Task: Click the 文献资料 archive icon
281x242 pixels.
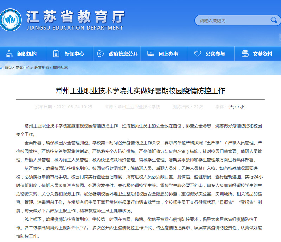Action: [245, 54]
